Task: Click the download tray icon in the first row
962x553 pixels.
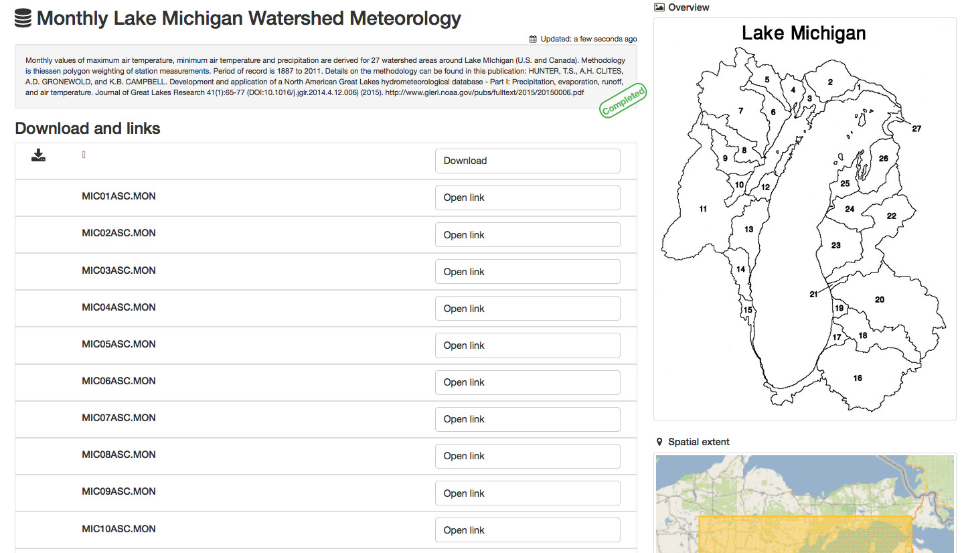Action: click(39, 155)
